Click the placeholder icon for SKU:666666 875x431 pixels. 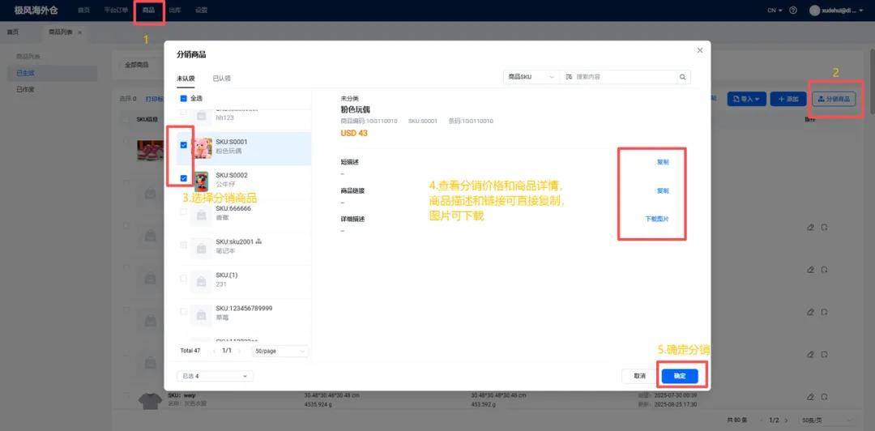(201, 212)
